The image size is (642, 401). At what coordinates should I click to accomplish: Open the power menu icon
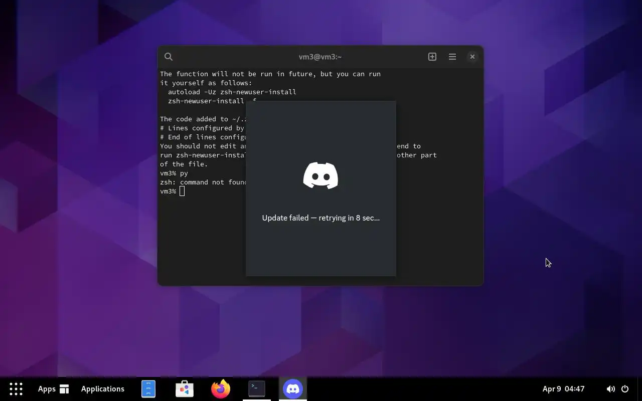625,389
